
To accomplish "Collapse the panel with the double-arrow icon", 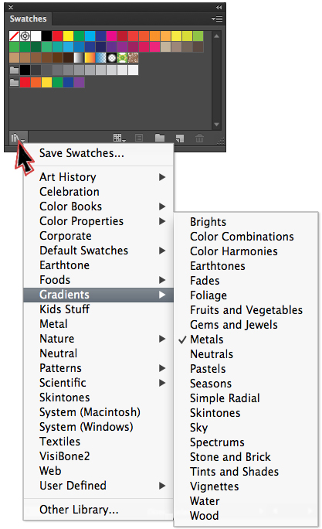I will tap(219, 7).
